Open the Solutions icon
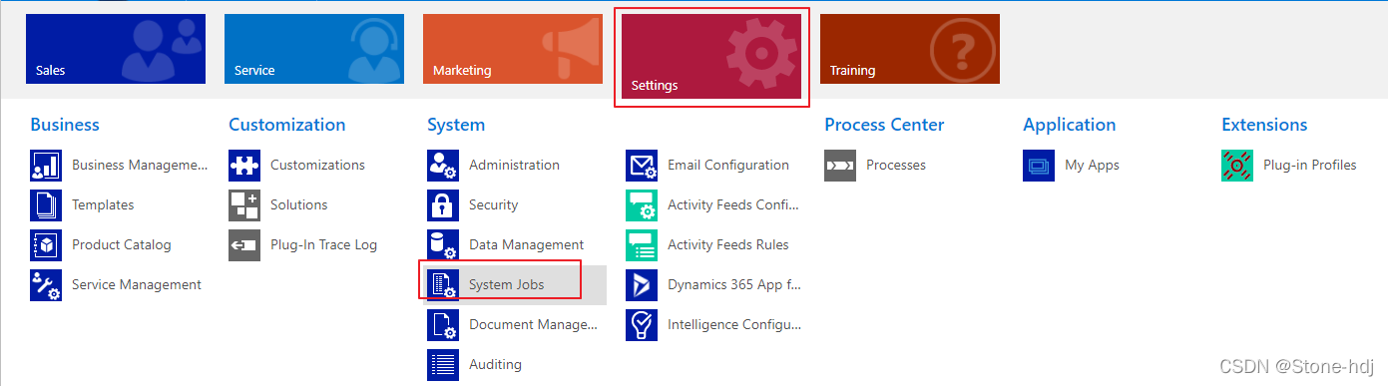 coord(244,205)
